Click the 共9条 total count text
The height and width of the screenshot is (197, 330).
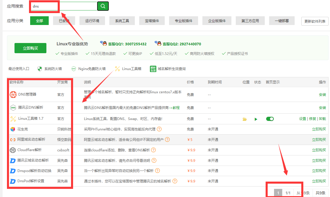pos(320,193)
